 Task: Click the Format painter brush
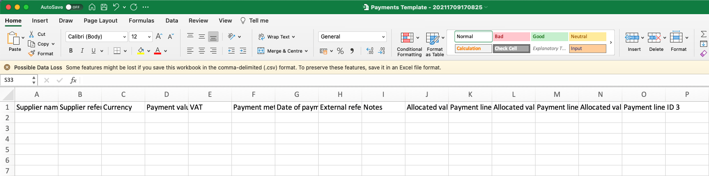[41, 54]
